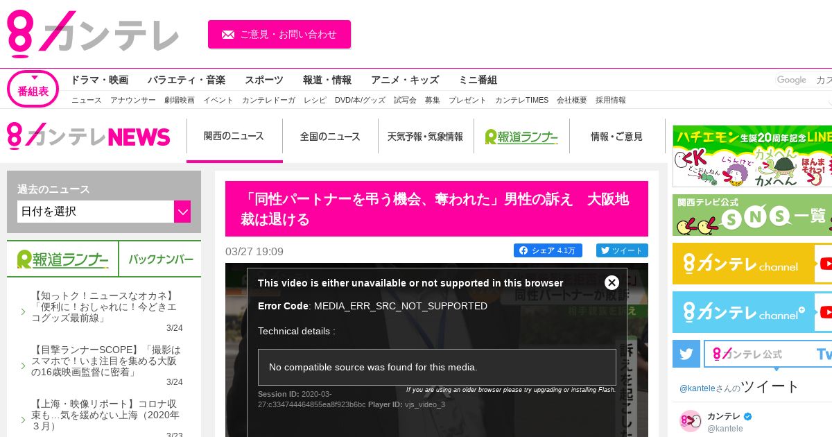
Task: Click the 報道ランナー logo in sidebar
Action: [63, 259]
